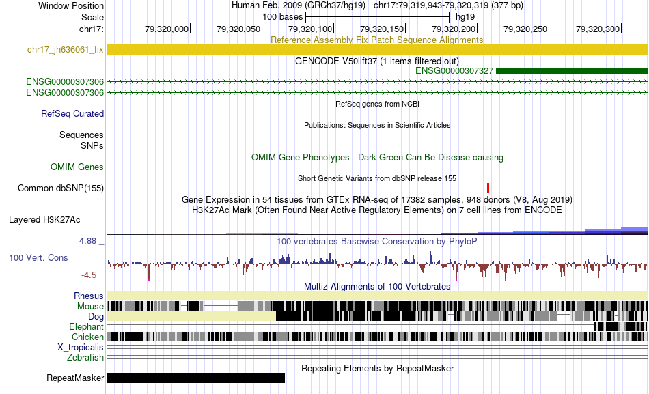Click the SNPs track label
The height and width of the screenshot is (394, 649).
point(92,145)
